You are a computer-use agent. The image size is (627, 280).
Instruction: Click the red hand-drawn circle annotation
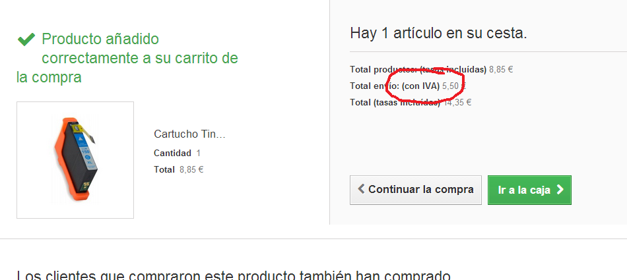tap(426, 84)
